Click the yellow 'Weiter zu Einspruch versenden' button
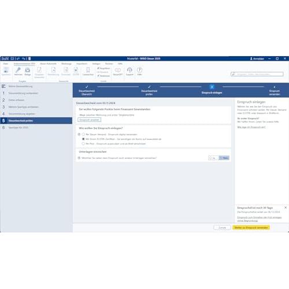 click(251, 228)
